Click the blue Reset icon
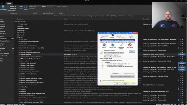 point(26,7)
